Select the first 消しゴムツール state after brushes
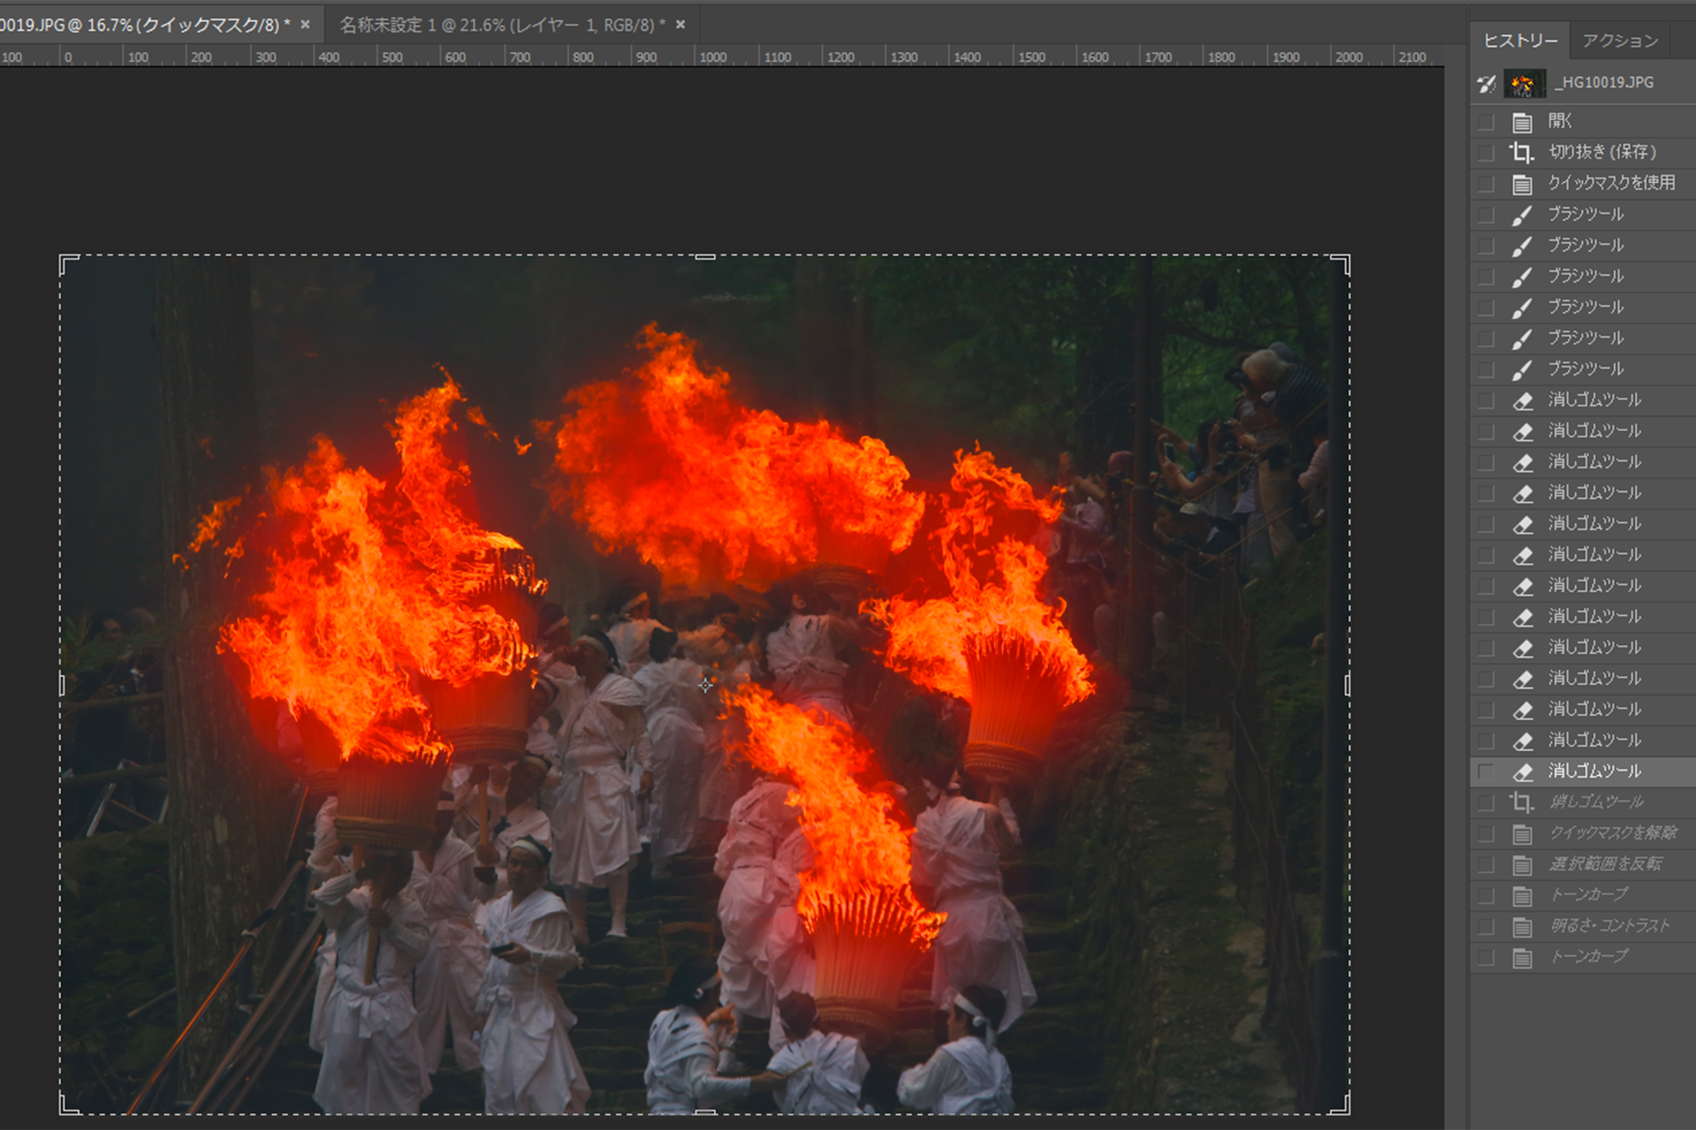1696x1130 pixels. click(1584, 401)
